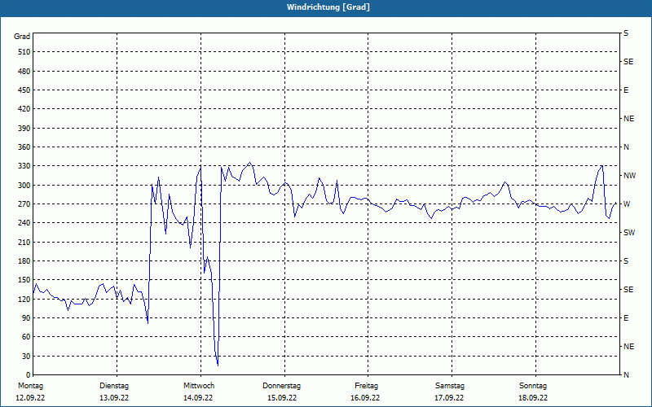Viewport: 652px width, 407px height.
Task: Select the date 15.09.22
Action: pyautogui.click(x=282, y=398)
